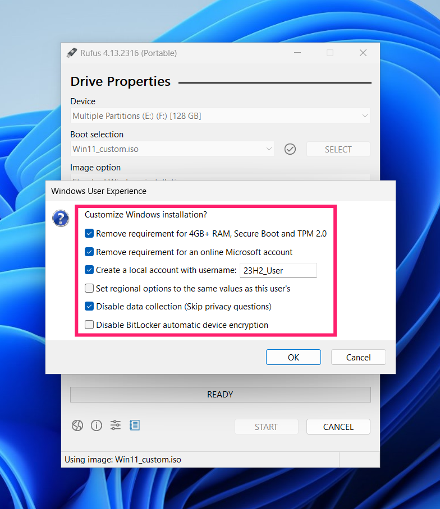Screen dimensions: 440x509
Task: Open Rufus settings sliders icon
Action: 116,425
